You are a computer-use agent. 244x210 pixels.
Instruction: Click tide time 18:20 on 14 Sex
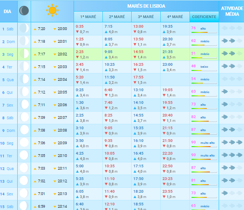(138, 191)
